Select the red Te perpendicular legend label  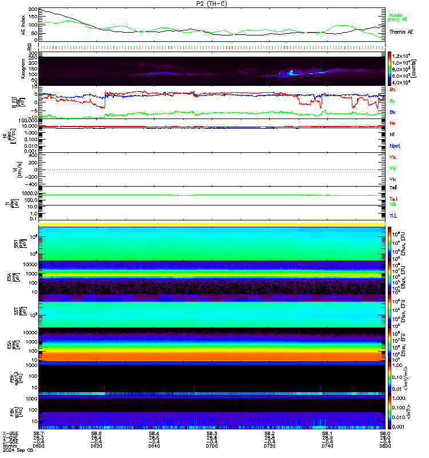394,199
